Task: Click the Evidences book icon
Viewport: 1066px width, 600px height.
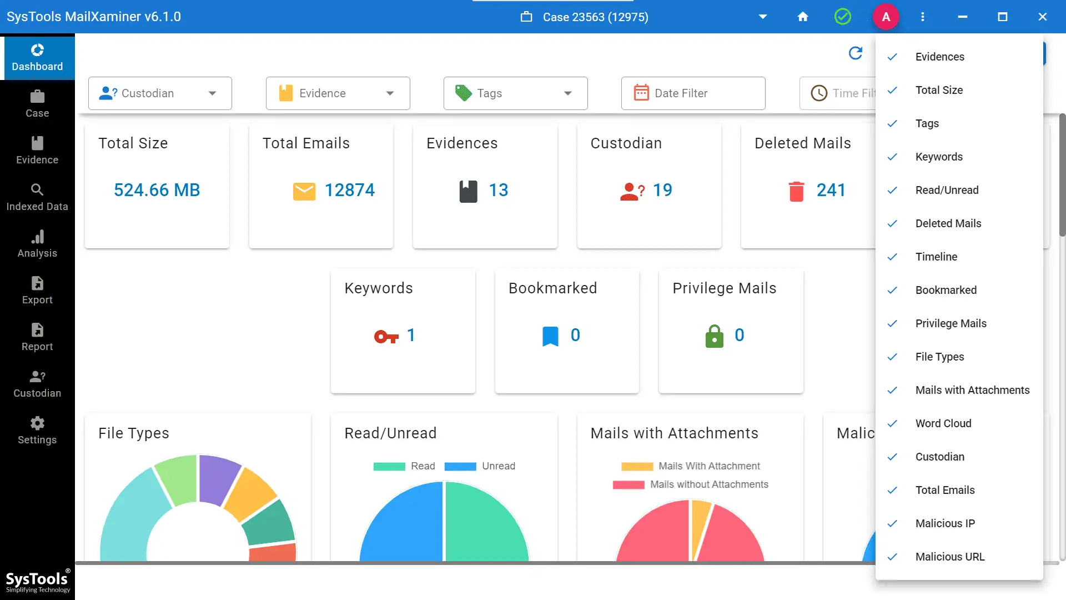Action: click(469, 191)
